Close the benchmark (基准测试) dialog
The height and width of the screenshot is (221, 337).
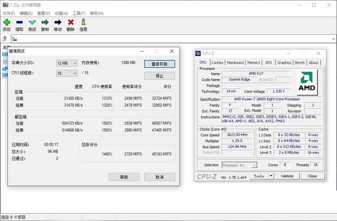coord(172,51)
